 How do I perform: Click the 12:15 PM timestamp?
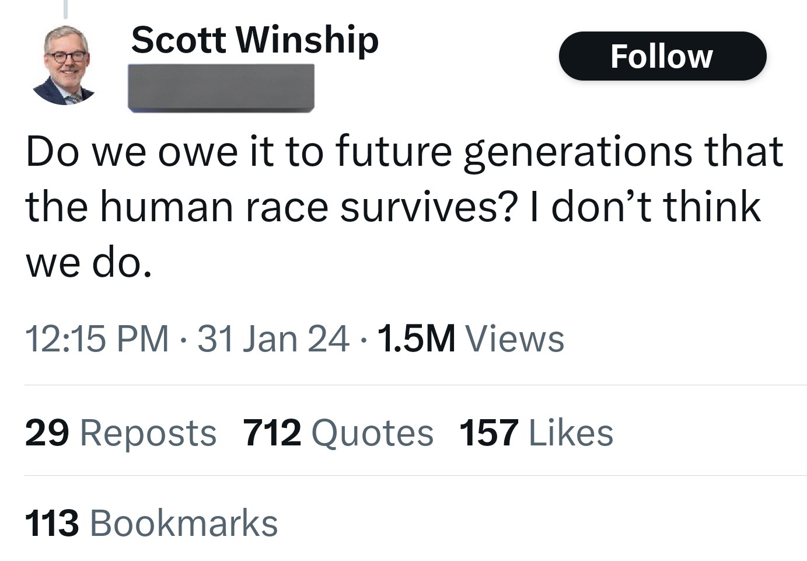coord(97,339)
